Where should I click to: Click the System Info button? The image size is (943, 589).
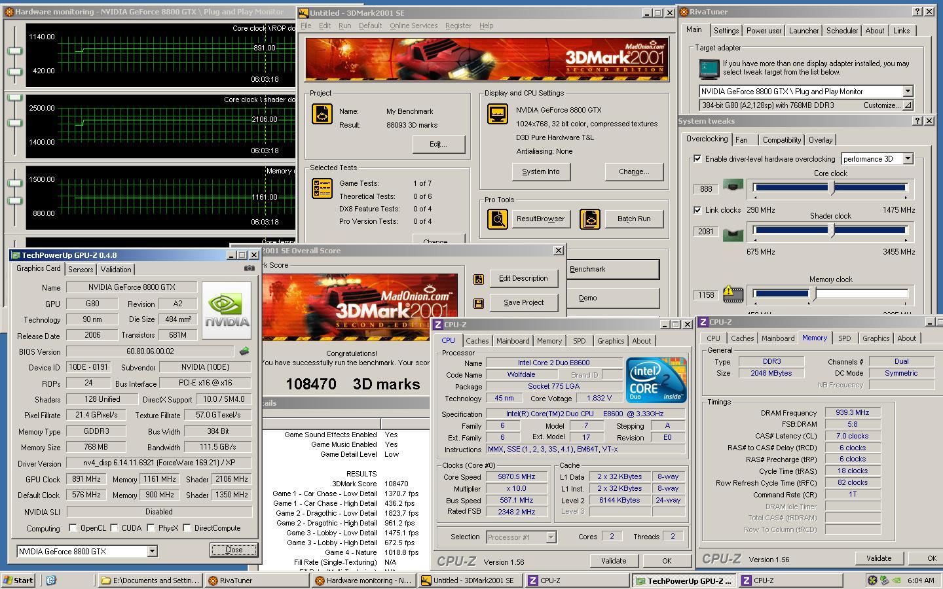[x=541, y=171]
